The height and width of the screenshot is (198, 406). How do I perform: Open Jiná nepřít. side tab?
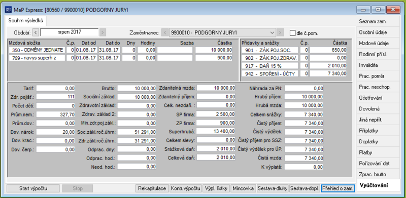click(x=378, y=120)
